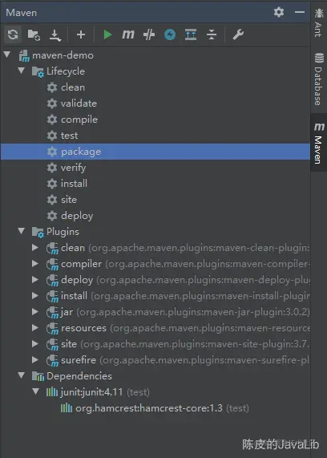Click gear icon beside package phase
This screenshot has height=458, width=327.
click(x=52, y=152)
